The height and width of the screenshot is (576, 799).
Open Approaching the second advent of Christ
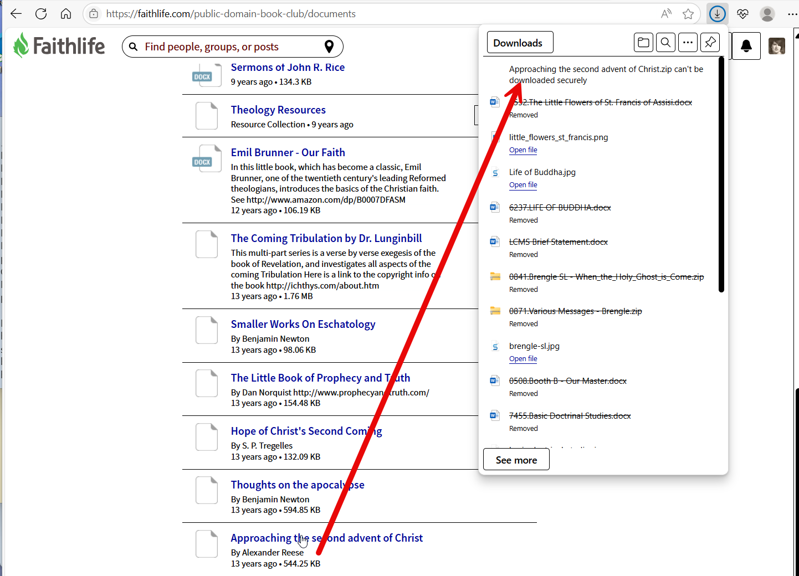pos(327,538)
